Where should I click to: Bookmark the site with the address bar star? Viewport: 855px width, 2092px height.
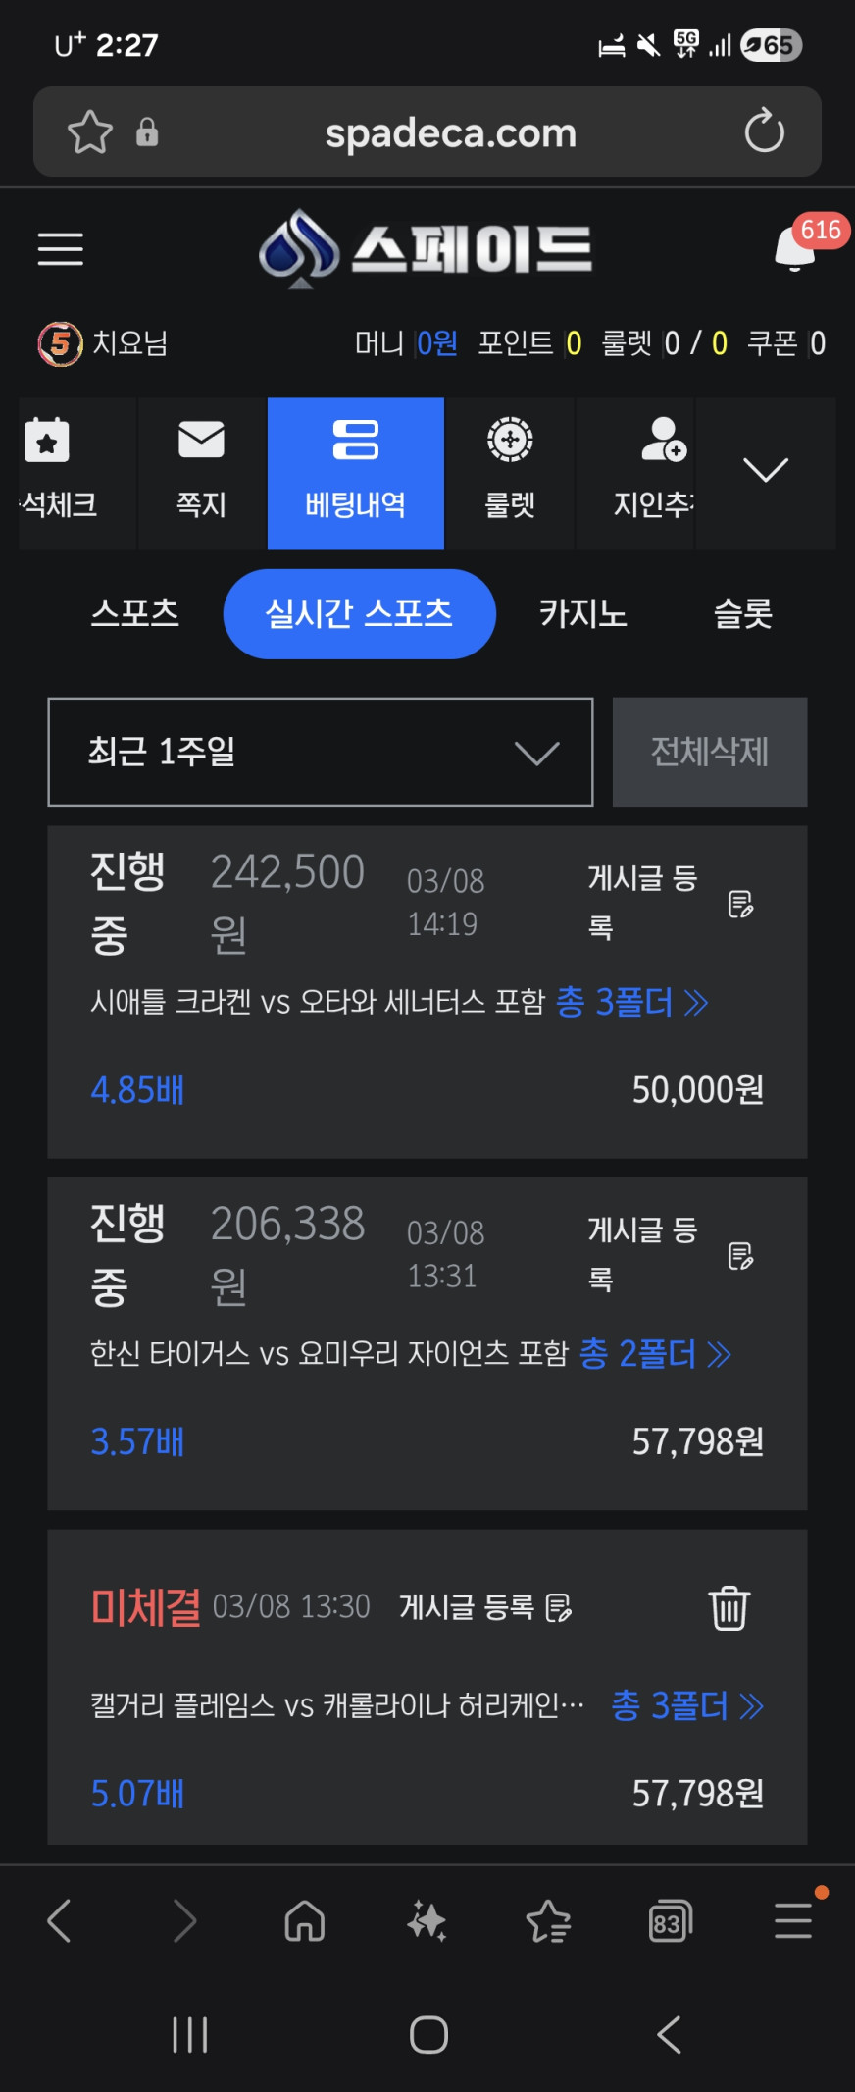(x=90, y=131)
